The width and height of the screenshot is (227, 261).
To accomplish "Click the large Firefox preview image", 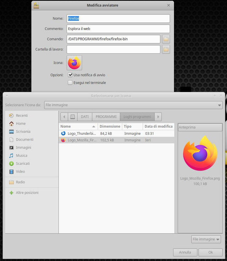I will point(200,153).
